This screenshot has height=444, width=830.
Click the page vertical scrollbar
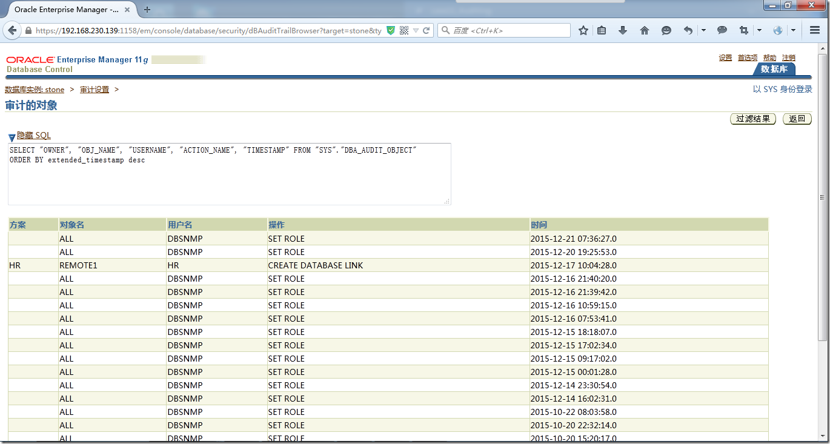click(822, 196)
